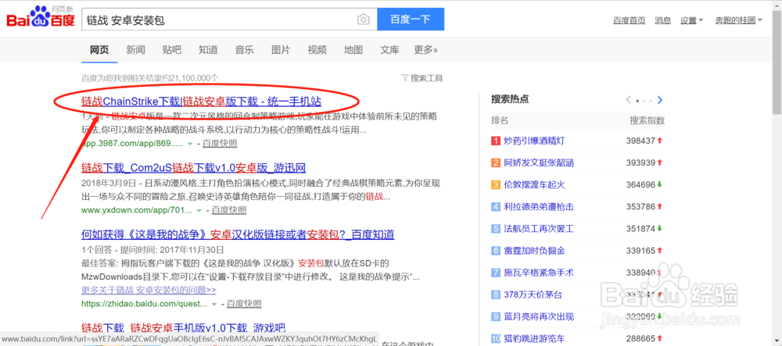Switch to the 音乐 tab
Screen dimensions: 782x346
[x=244, y=50]
